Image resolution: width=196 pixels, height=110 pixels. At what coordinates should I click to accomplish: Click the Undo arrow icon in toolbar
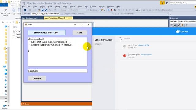pos(50,10)
